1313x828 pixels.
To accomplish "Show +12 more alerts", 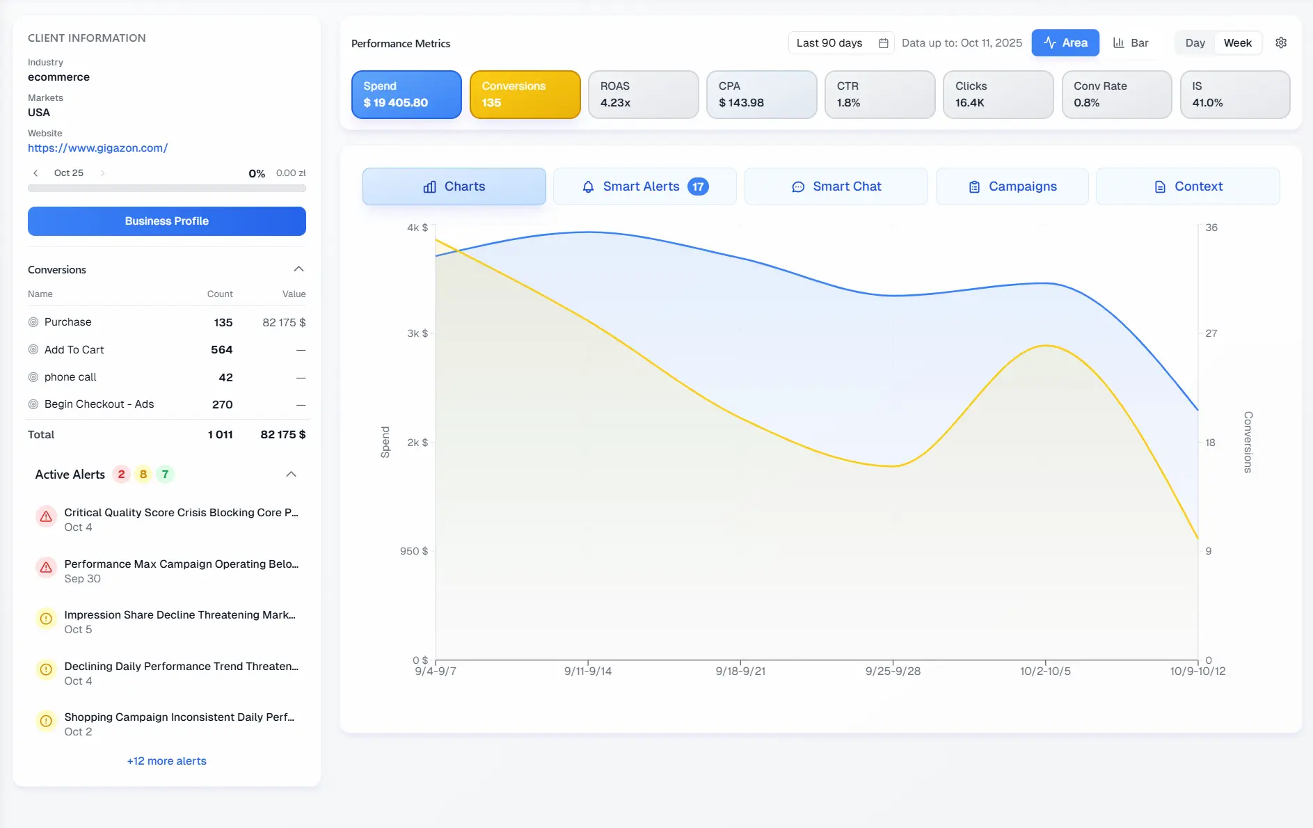I will pyautogui.click(x=166, y=761).
